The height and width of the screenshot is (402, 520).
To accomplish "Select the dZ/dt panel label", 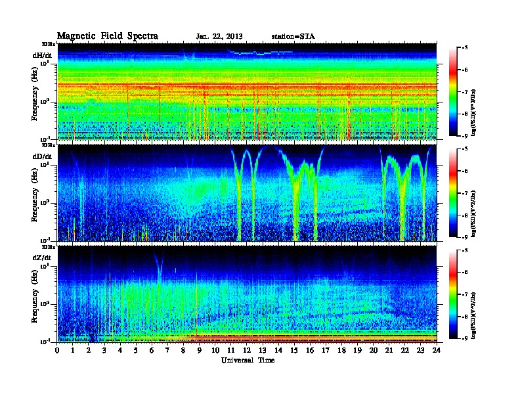I will (42, 257).
